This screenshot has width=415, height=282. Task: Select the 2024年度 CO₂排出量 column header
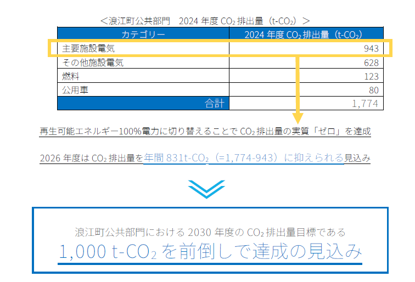pyautogui.click(x=306, y=35)
